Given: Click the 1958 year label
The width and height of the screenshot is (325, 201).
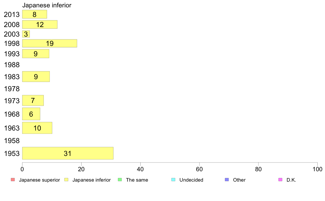Looking at the screenshot, I should tap(12, 141).
